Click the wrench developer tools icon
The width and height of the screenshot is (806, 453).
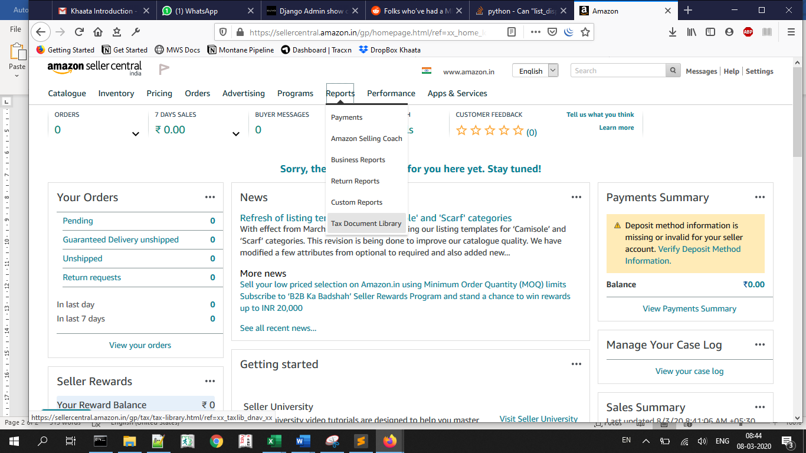point(135,32)
